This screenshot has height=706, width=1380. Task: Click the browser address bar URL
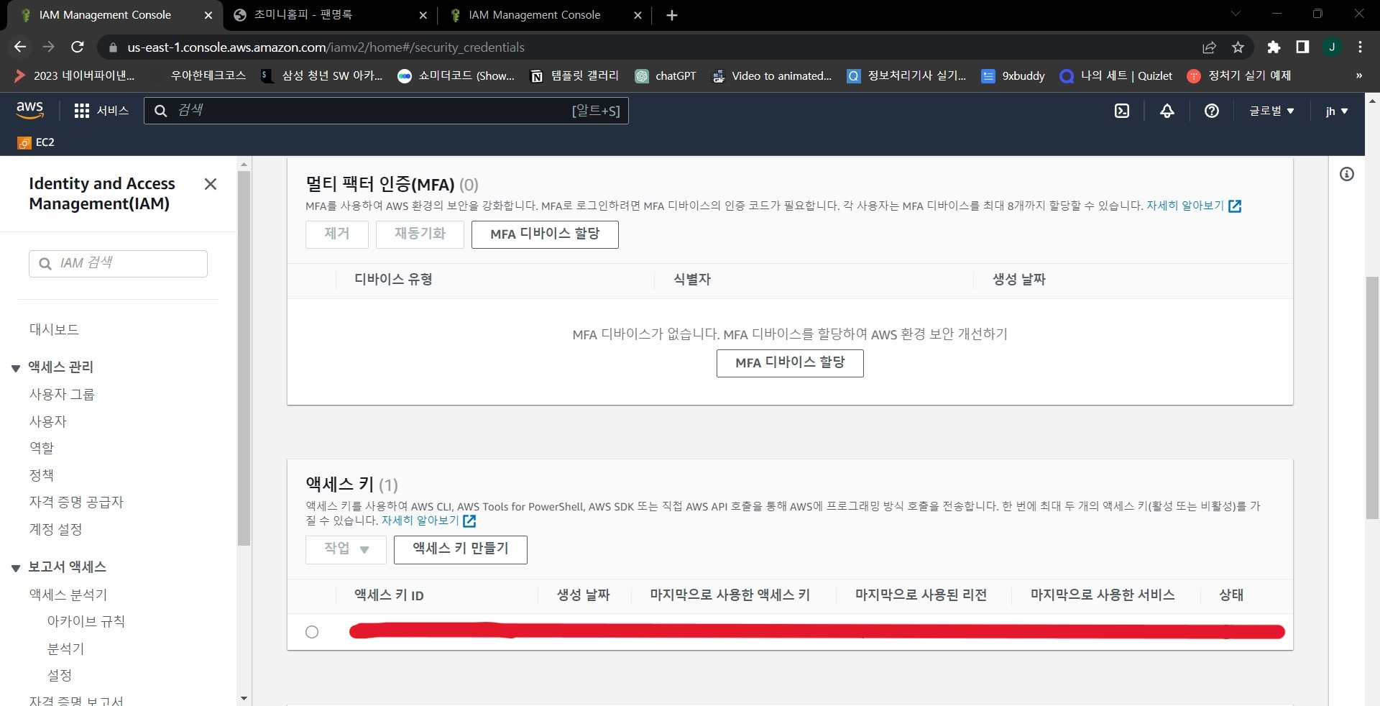(x=326, y=47)
